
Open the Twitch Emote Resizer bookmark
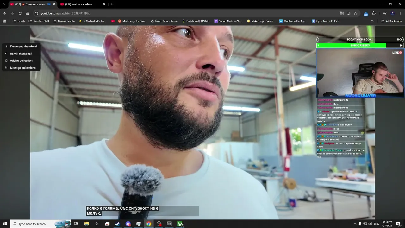point(165,21)
